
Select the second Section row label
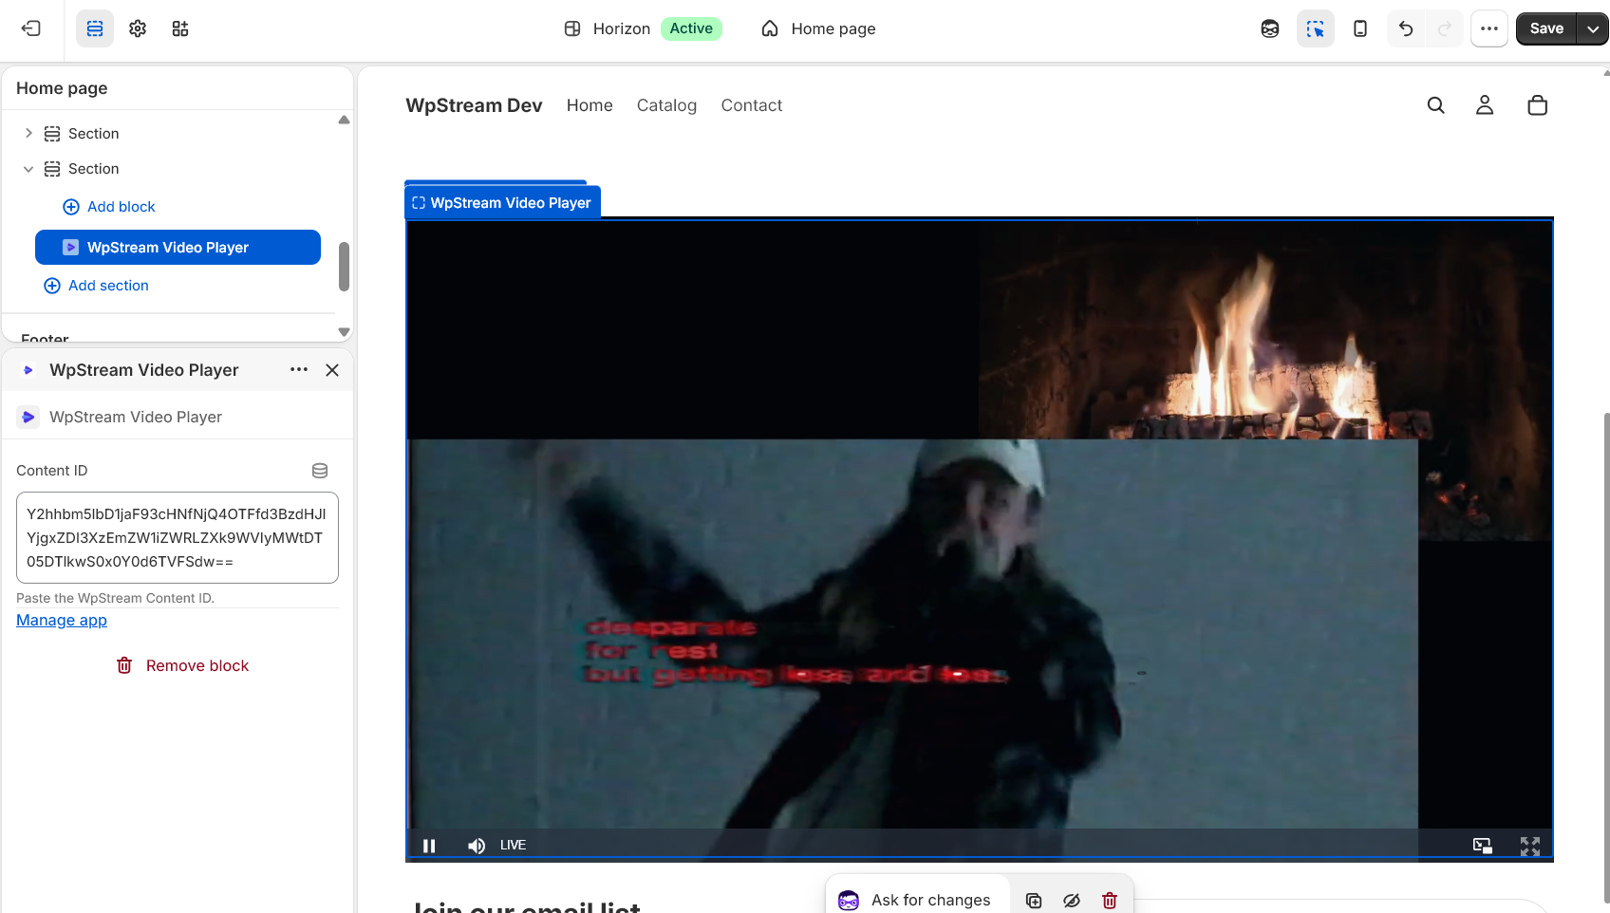click(x=93, y=169)
